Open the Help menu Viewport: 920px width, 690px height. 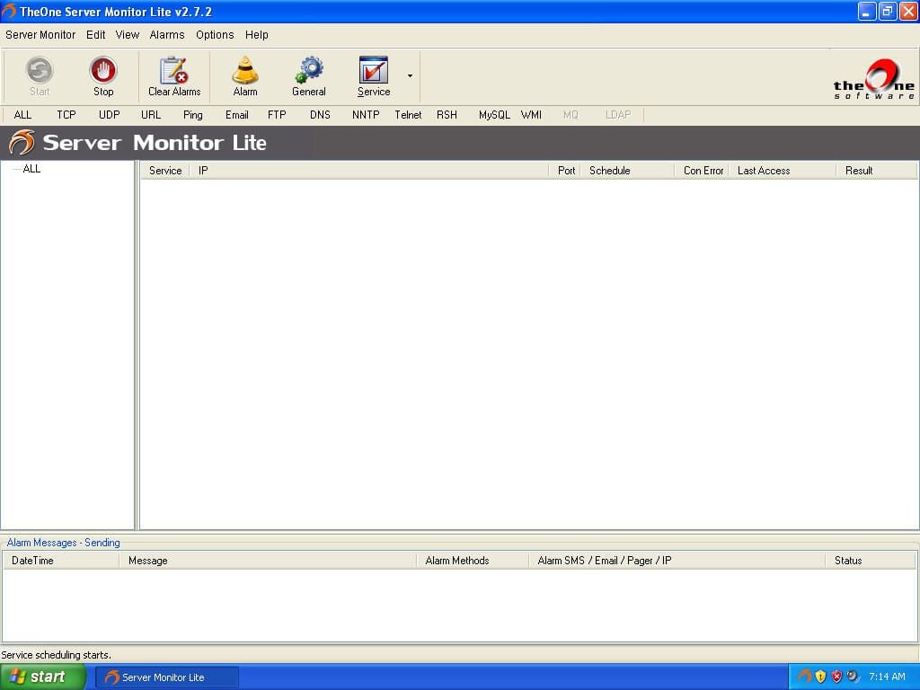coord(256,35)
